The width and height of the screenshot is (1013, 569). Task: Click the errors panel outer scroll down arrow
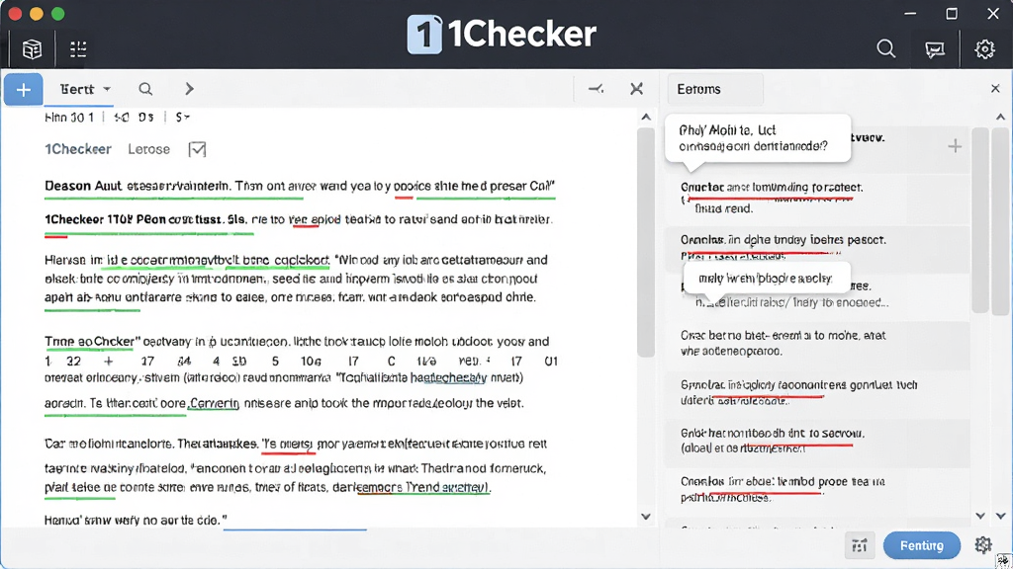pyautogui.click(x=1001, y=516)
